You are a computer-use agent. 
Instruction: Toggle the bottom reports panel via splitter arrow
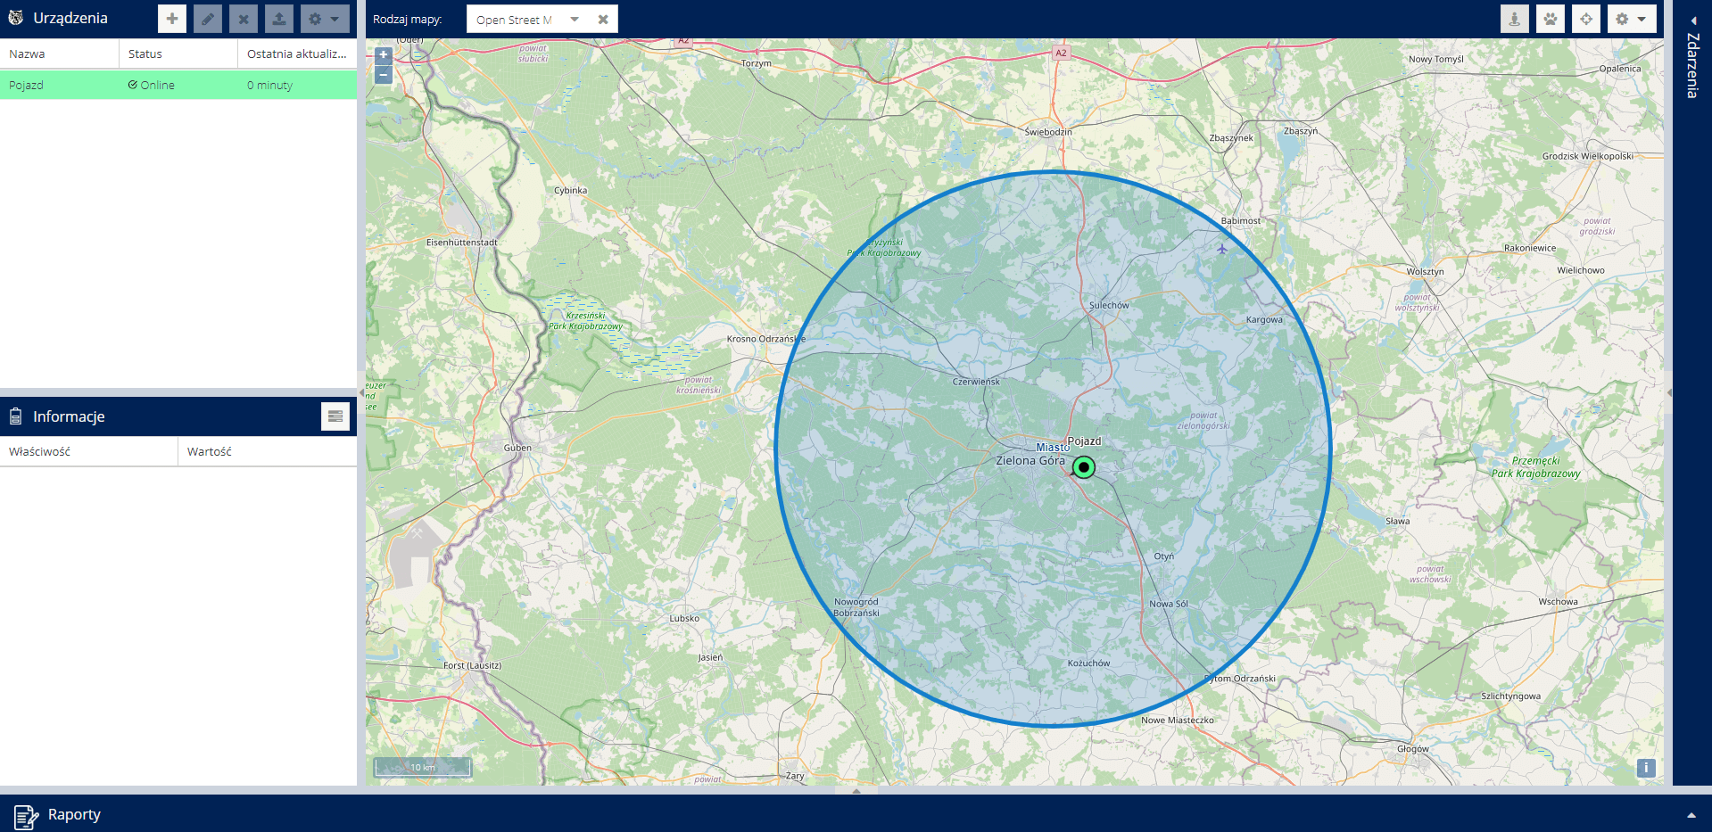pyautogui.click(x=856, y=790)
